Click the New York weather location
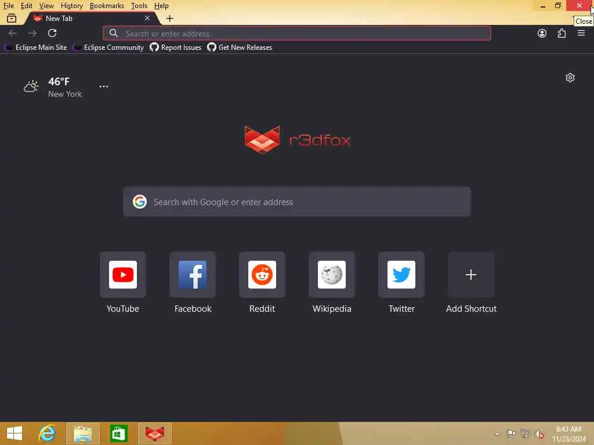Screen dimensions: 594x445 [x=65, y=94]
